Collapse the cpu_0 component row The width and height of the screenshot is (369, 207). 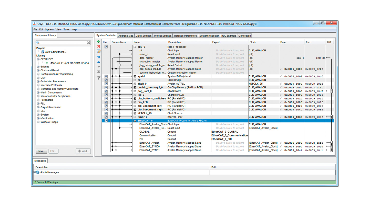(x=135, y=47)
